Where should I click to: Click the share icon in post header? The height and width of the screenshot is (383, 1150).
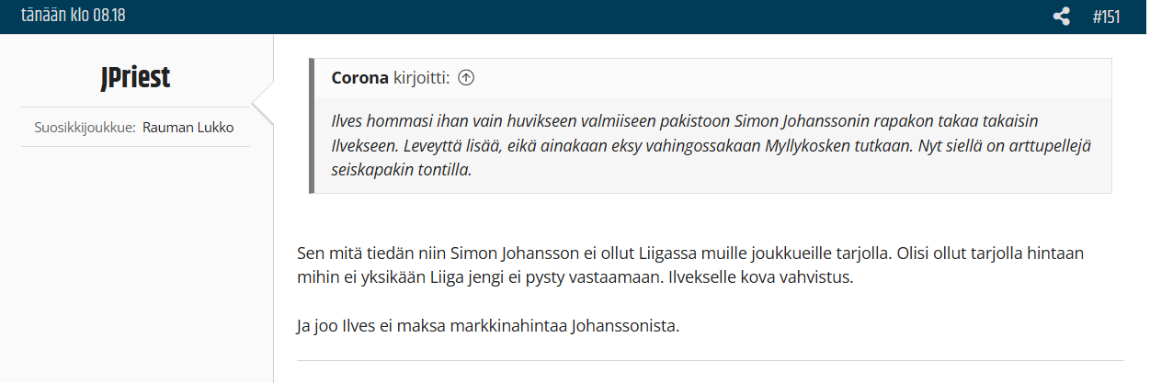point(1061,17)
